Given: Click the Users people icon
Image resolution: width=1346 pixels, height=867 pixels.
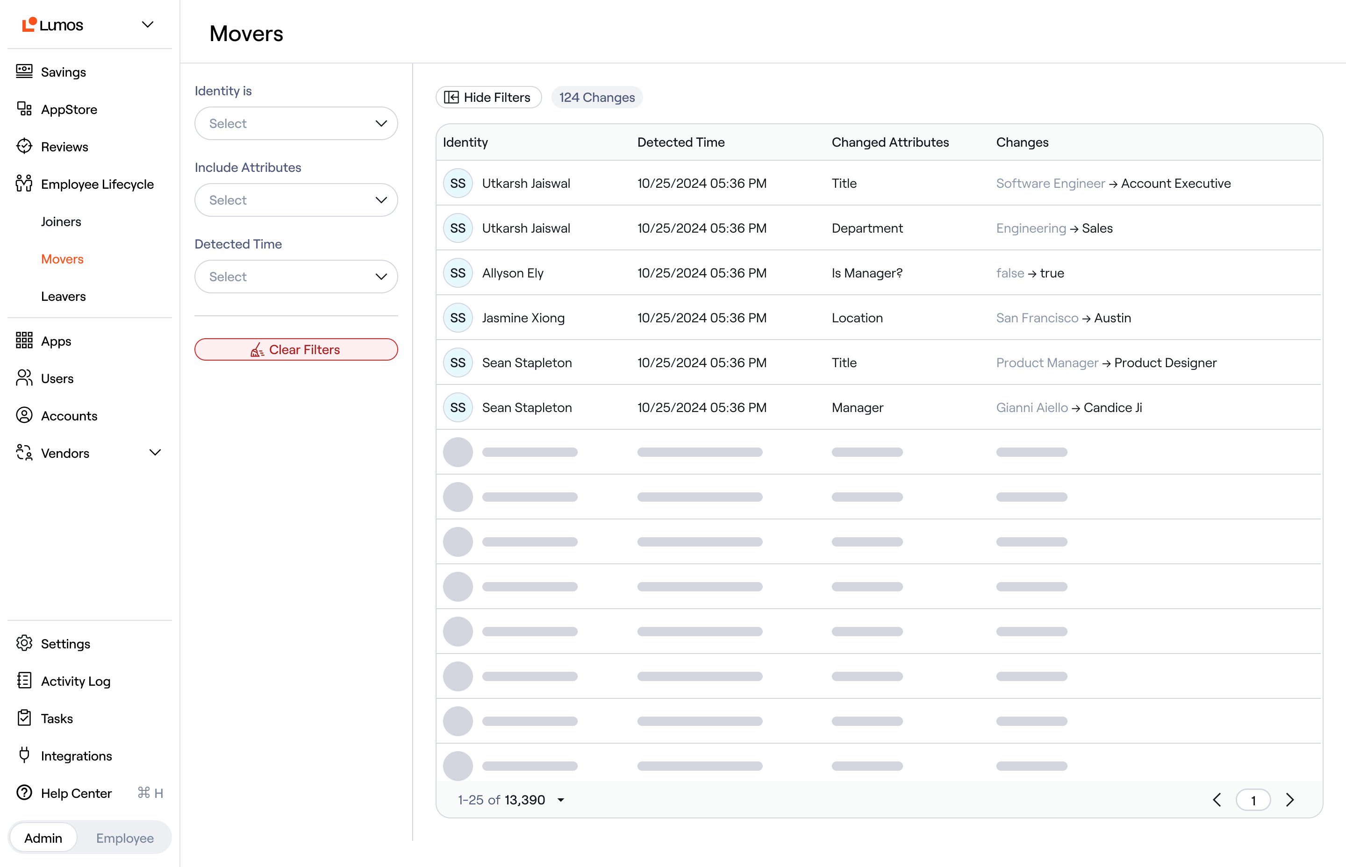Looking at the screenshot, I should click(x=24, y=378).
